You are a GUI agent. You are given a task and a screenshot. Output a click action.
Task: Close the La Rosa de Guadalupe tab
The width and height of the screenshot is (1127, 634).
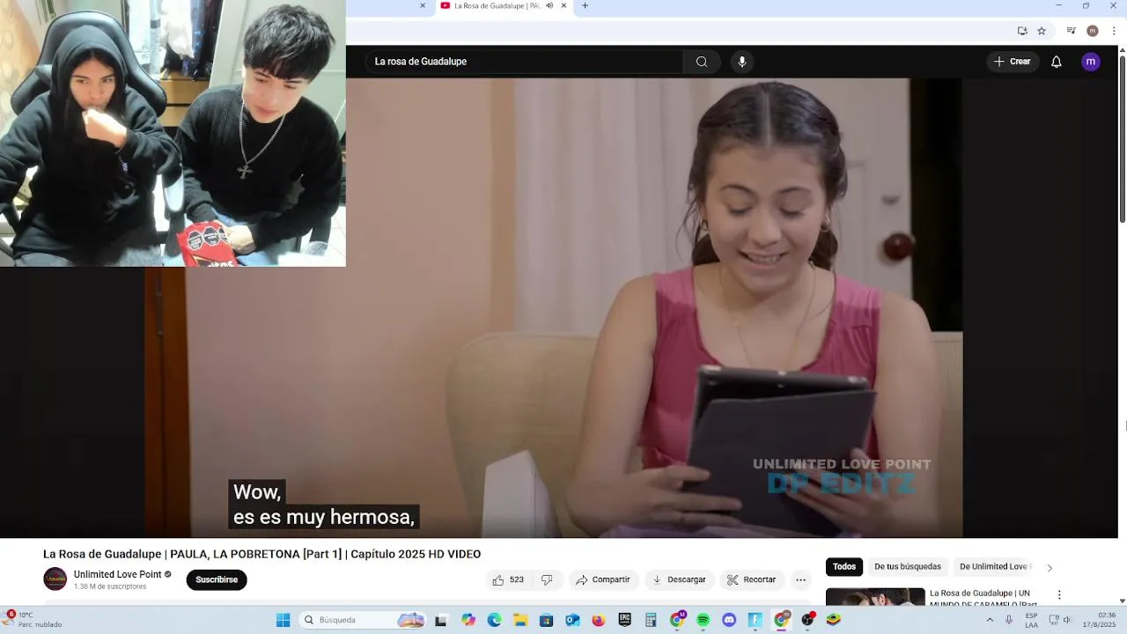pos(563,5)
